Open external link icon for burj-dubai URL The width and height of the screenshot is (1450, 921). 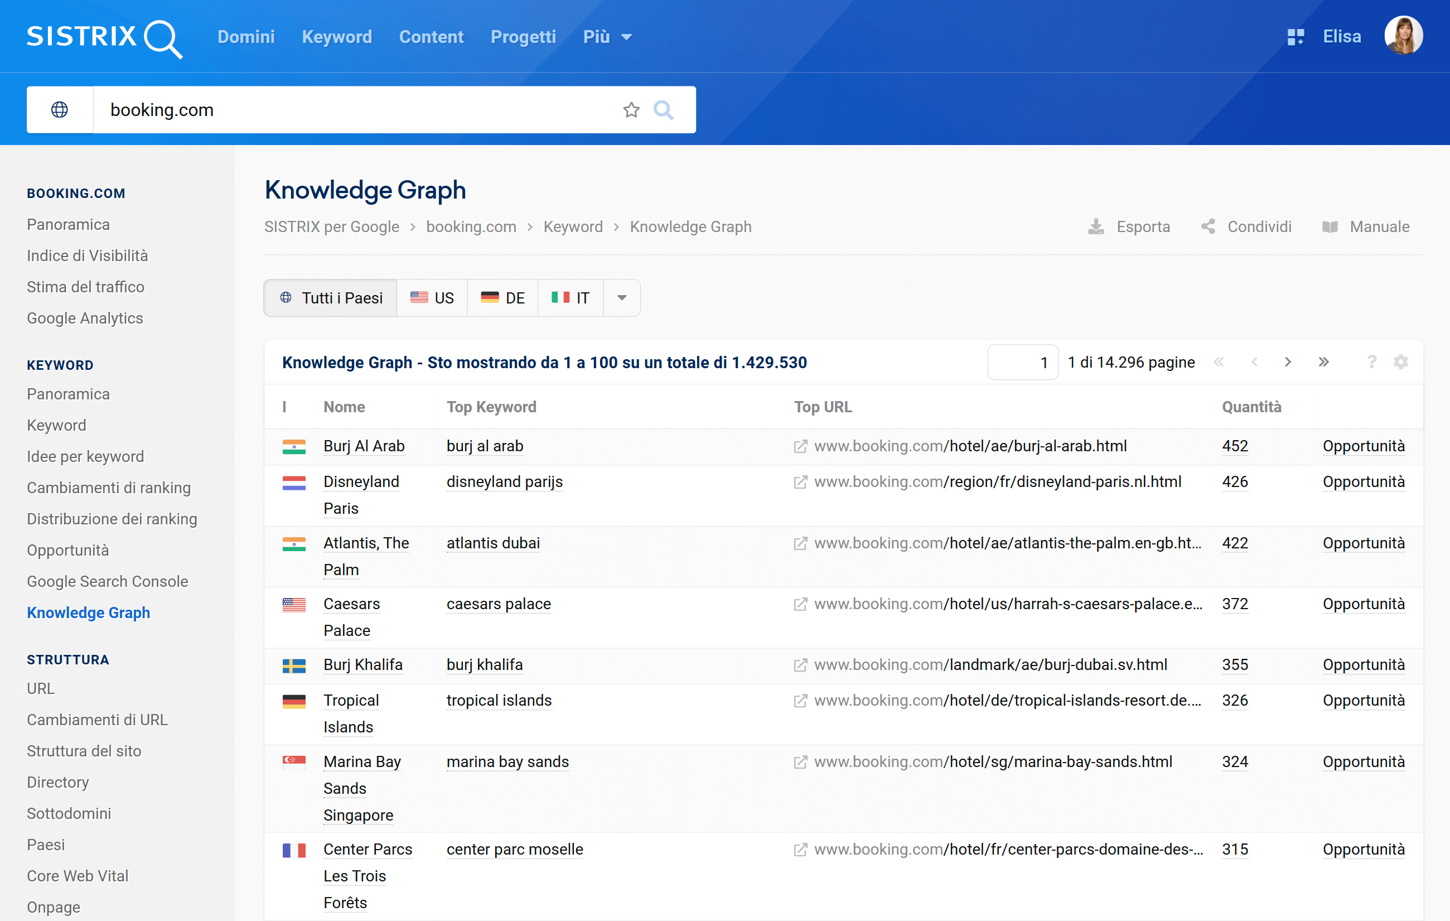800,665
